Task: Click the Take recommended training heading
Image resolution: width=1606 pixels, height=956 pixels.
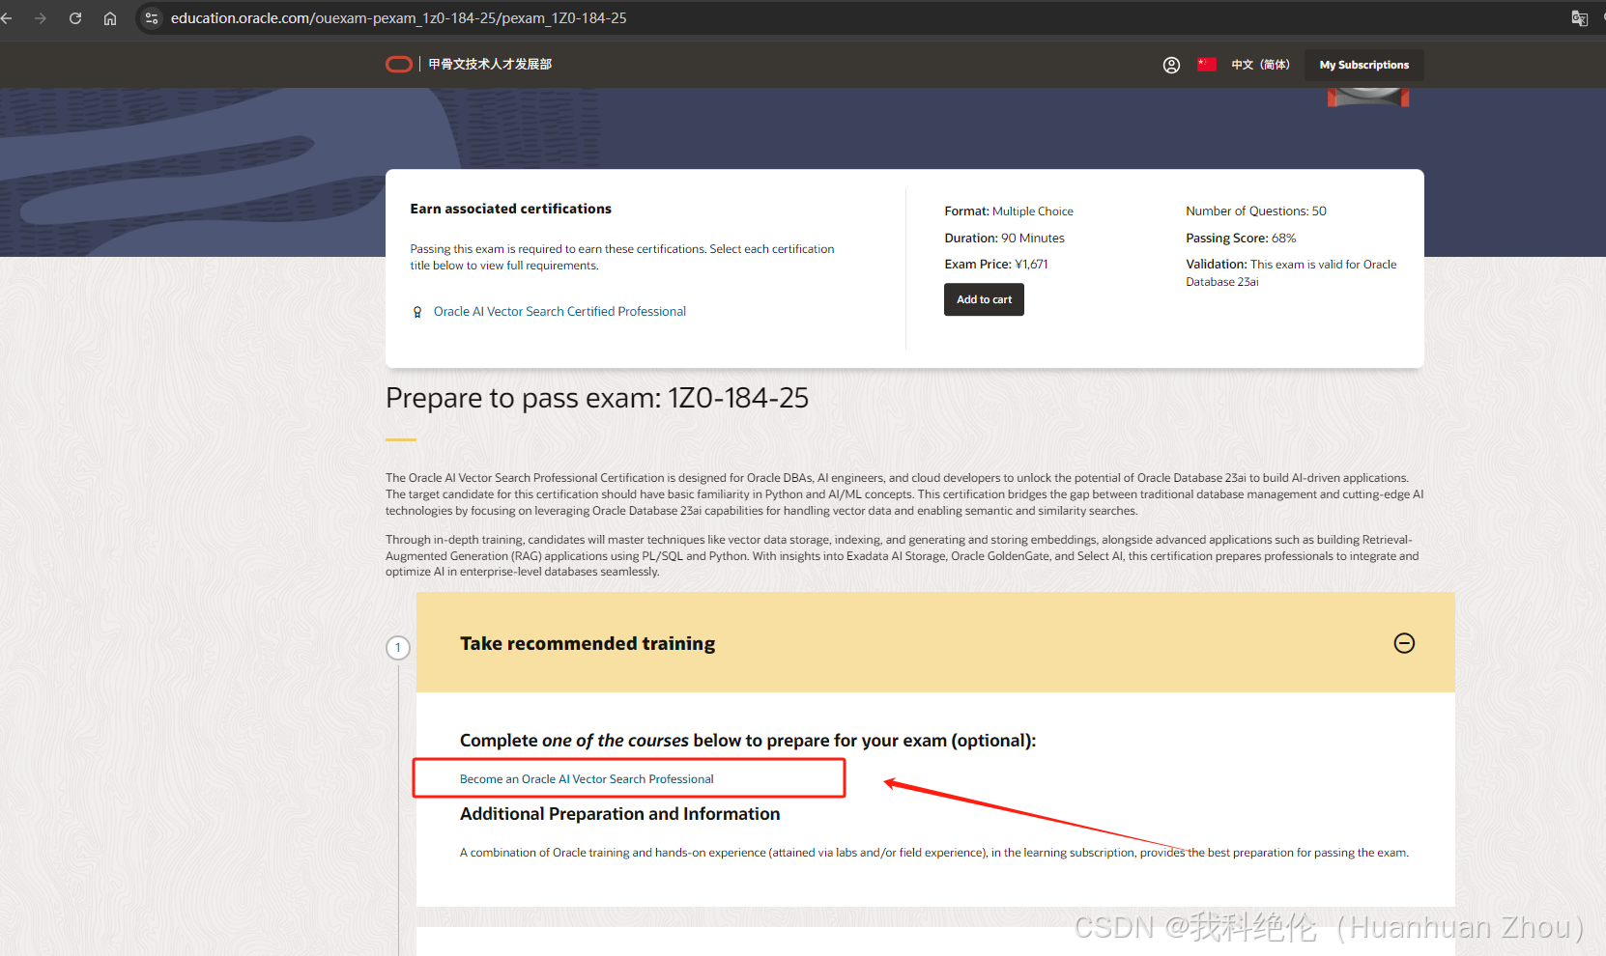Action: tap(588, 643)
